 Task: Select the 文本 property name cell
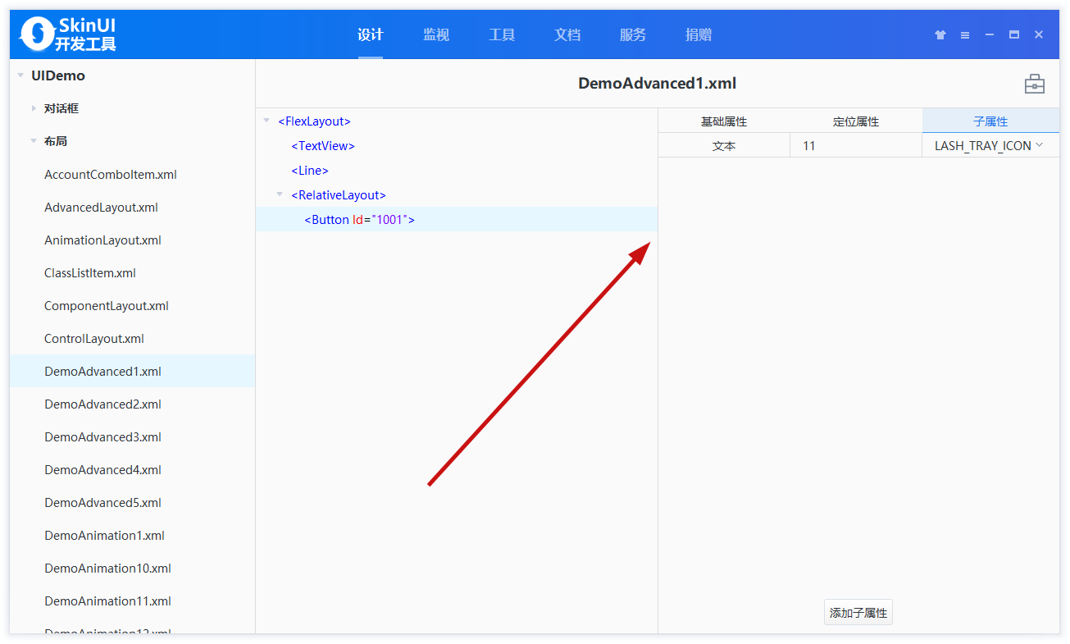(x=724, y=146)
